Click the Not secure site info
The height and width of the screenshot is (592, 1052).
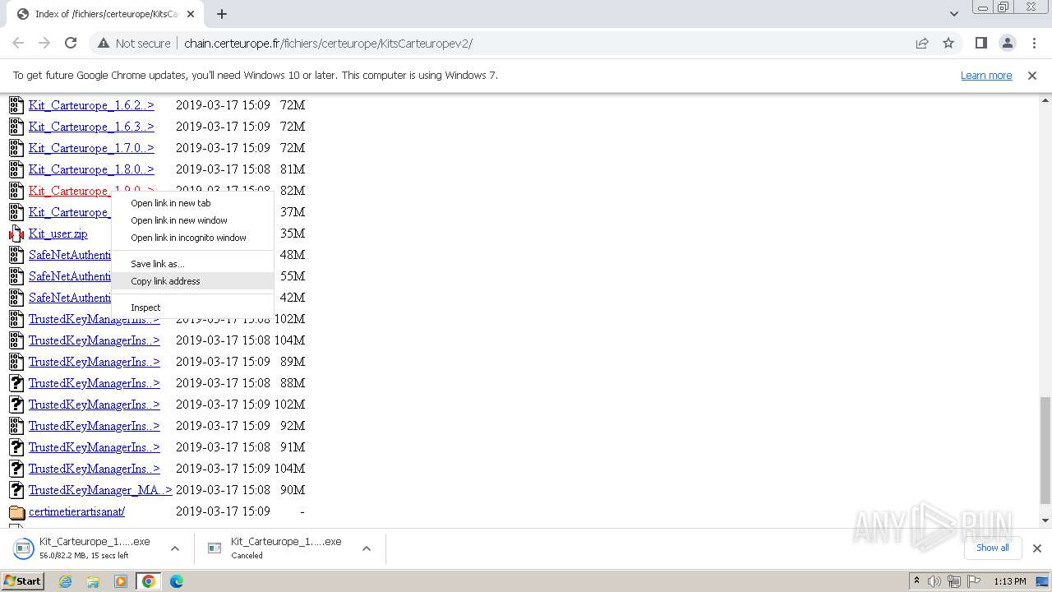click(x=134, y=43)
